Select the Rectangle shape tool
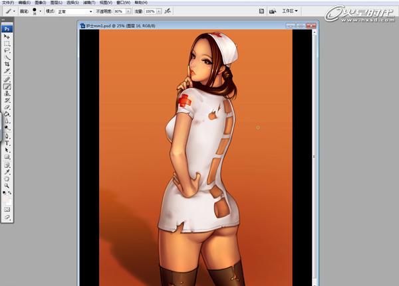 [7, 157]
